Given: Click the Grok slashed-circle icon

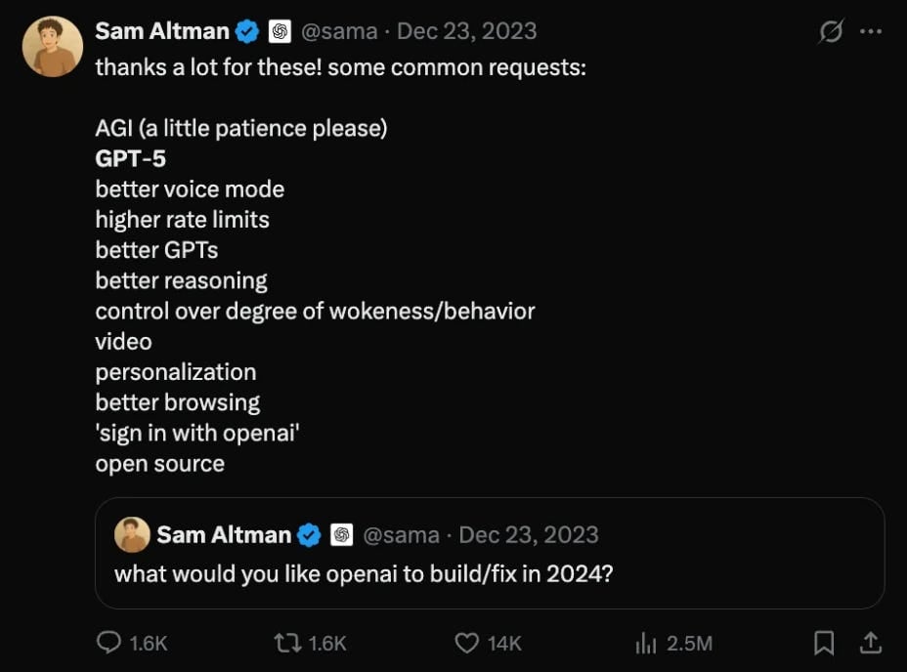Looking at the screenshot, I should [831, 32].
